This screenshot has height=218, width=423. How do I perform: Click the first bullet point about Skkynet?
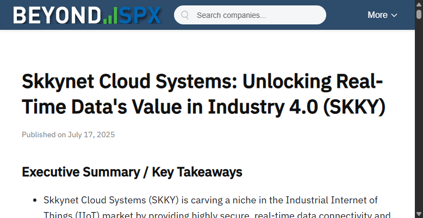coord(216,208)
